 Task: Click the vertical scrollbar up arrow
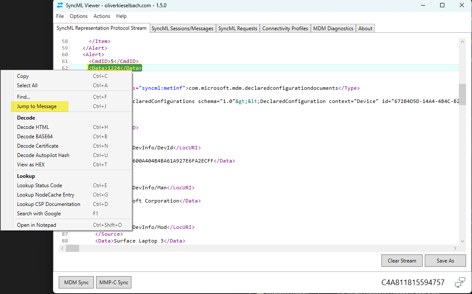tap(462, 42)
